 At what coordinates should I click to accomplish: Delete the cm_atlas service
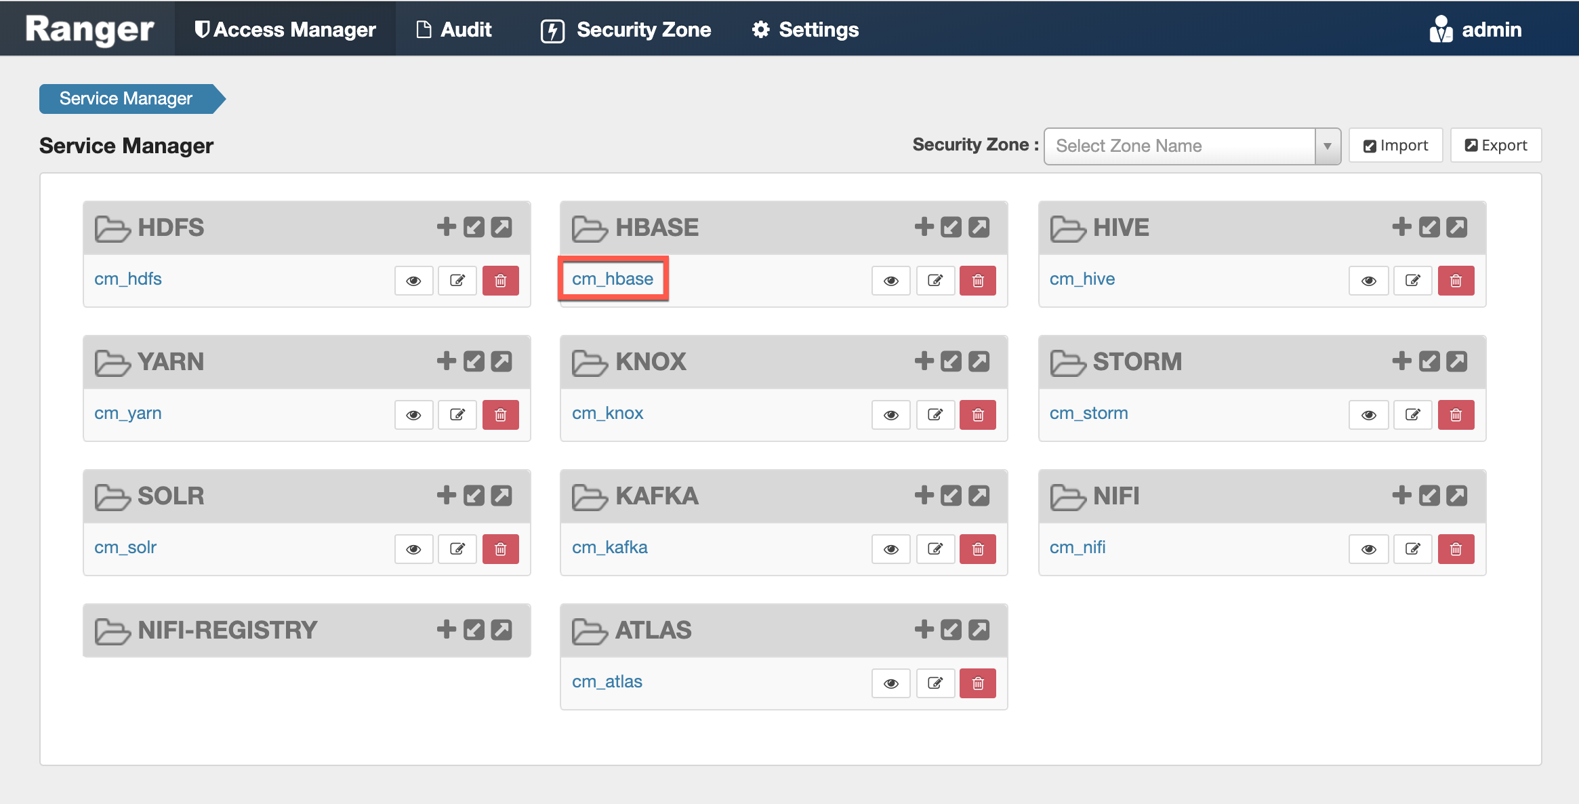[x=977, y=683]
